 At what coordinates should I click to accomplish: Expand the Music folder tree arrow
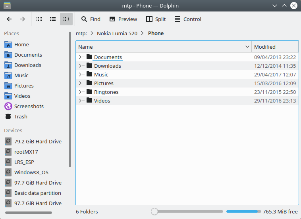click(x=80, y=74)
